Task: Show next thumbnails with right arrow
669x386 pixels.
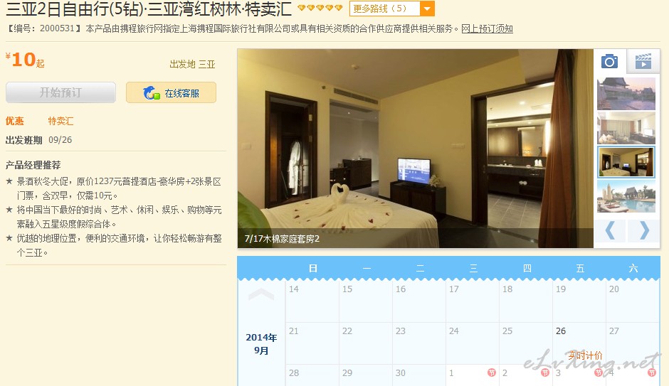Action: click(x=644, y=231)
